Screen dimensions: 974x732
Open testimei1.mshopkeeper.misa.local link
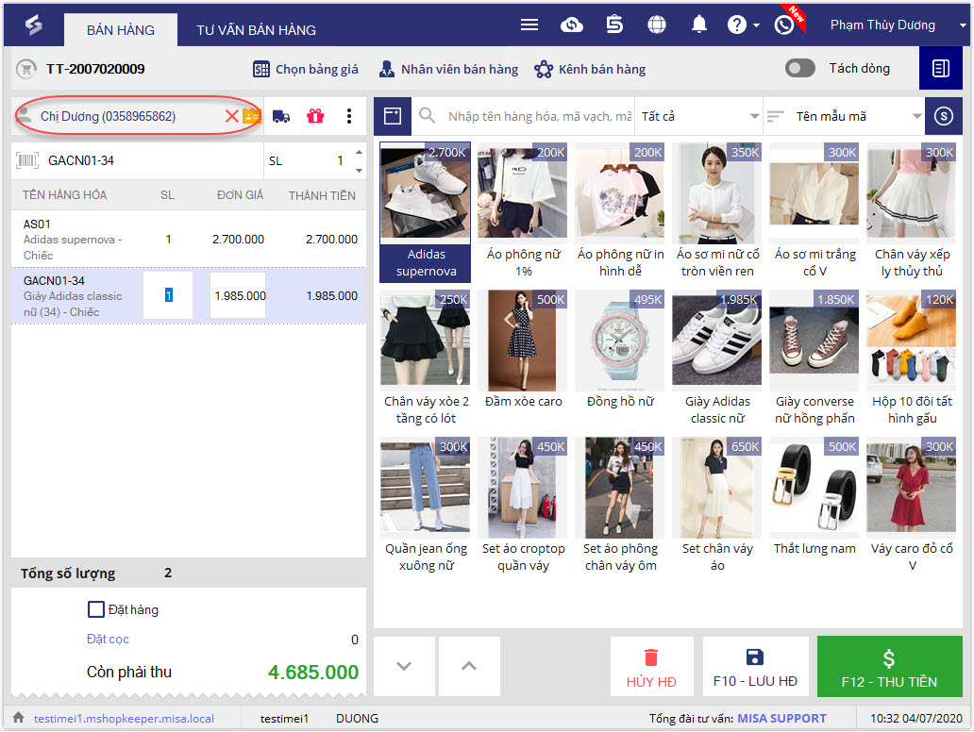pyautogui.click(x=124, y=719)
